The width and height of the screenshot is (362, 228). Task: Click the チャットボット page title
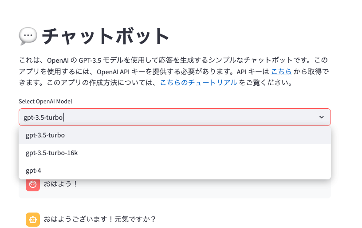tap(106, 36)
